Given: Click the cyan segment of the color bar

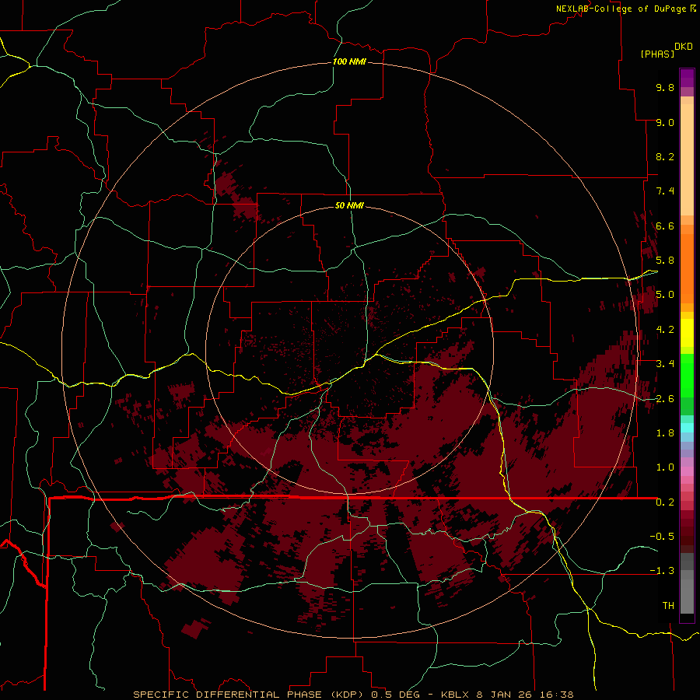Looking at the screenshot, I should pos(687,427).
